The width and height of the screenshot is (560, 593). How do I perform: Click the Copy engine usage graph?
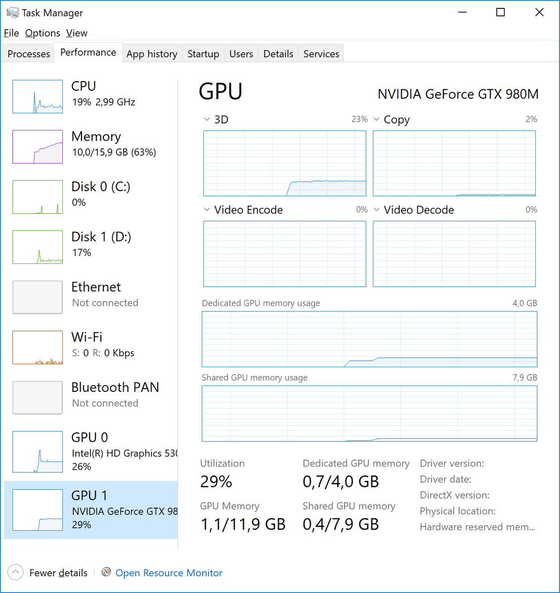454,163
